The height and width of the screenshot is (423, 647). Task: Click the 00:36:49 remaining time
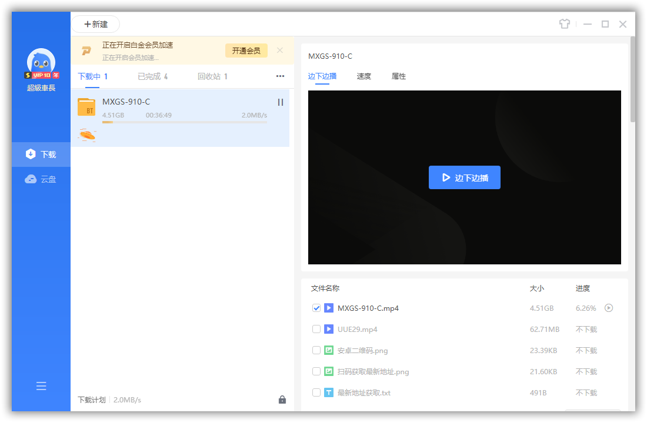158,115
